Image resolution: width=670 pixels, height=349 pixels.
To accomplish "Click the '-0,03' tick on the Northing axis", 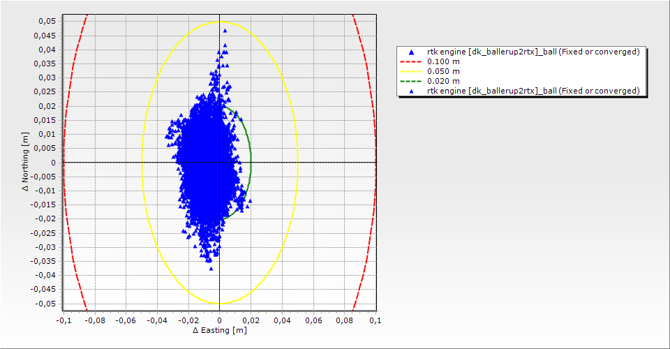I will (45, 247).
